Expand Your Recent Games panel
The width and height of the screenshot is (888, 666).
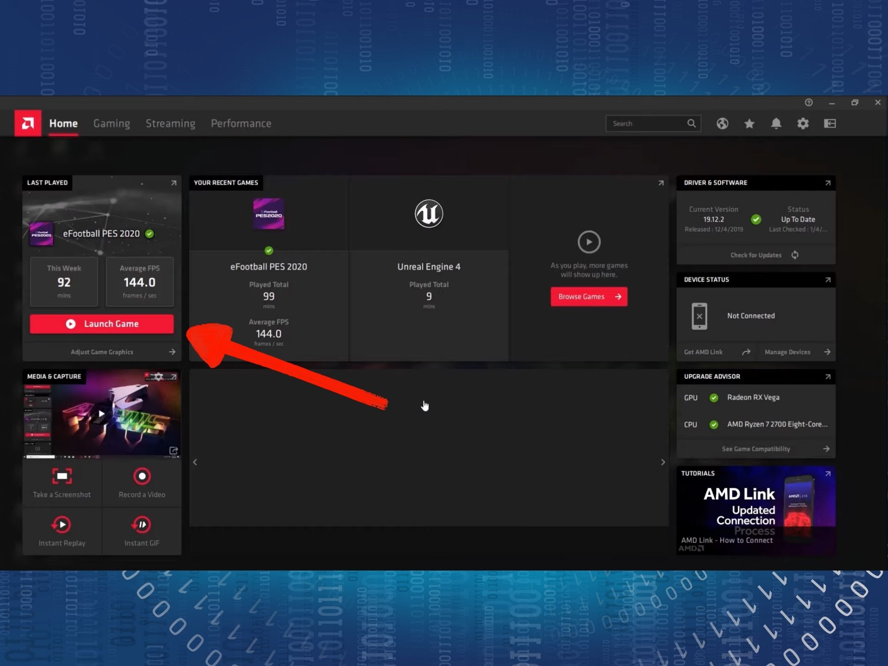click(x=661, y=183)
